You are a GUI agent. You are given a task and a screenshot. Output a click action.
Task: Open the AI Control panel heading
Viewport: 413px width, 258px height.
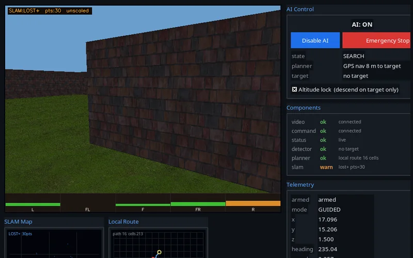click(x=300, y=9)
